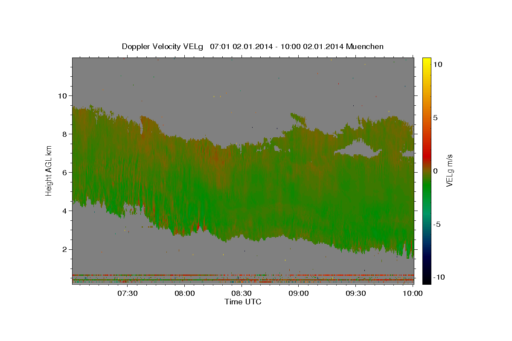
Task: Click the 'Time UTC' axis label
Action: pos(243,302)
